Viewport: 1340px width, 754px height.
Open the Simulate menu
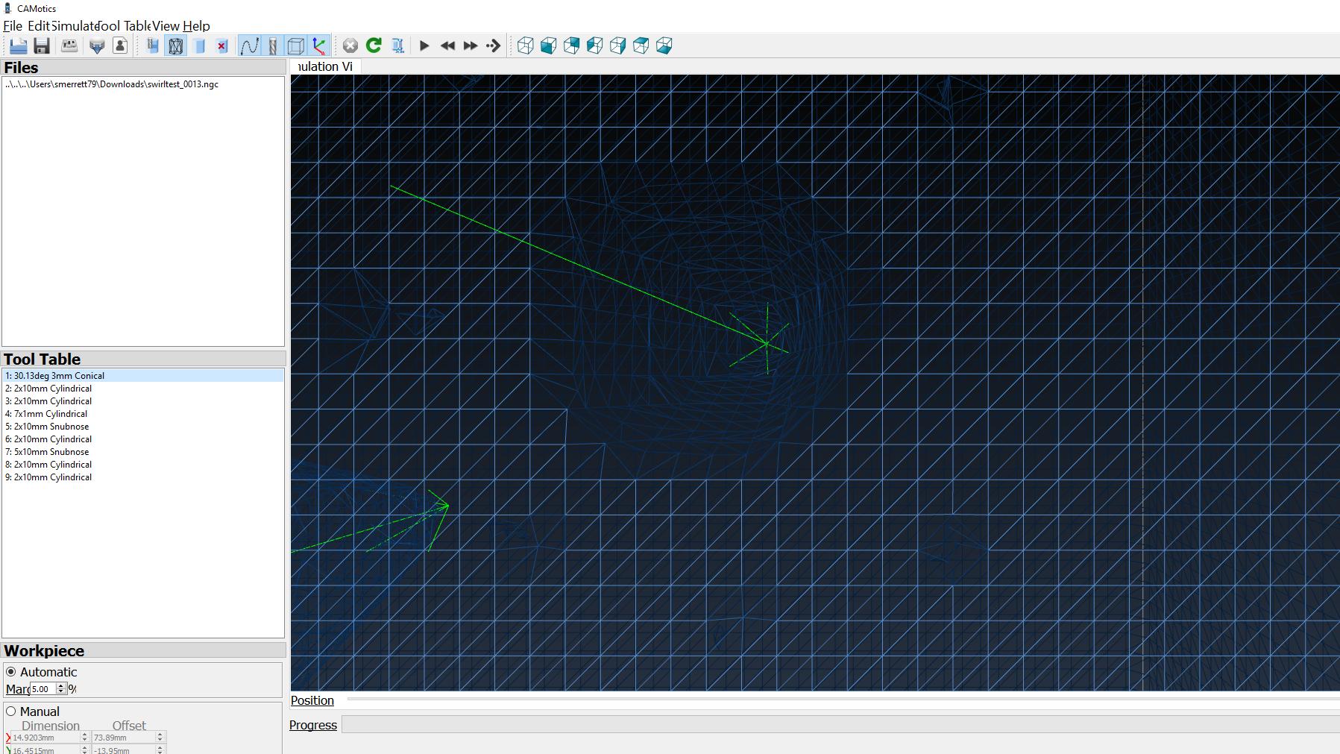pos(74,26)
